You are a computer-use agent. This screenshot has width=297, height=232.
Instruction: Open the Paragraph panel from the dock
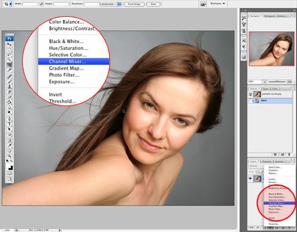click(x=244, y=47)
